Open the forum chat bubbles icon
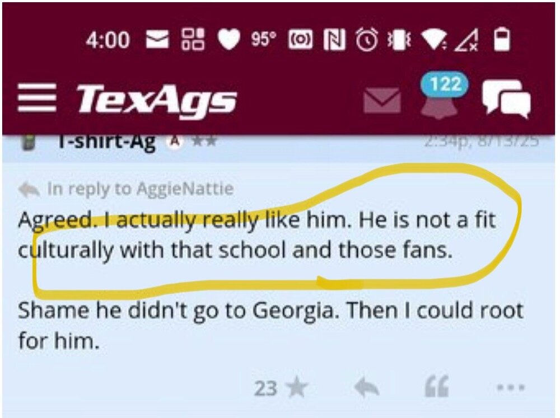The height and width of the screenshot is (418, 560). [506, 99]
